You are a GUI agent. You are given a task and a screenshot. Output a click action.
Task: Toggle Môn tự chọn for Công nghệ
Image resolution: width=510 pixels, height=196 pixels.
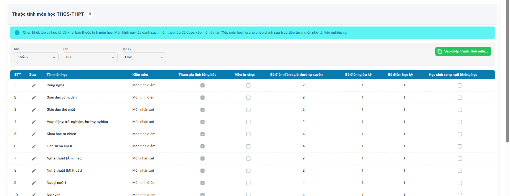(248, 85)
